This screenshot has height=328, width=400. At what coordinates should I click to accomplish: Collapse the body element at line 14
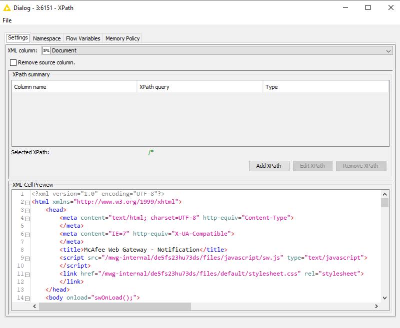point(27,299)
